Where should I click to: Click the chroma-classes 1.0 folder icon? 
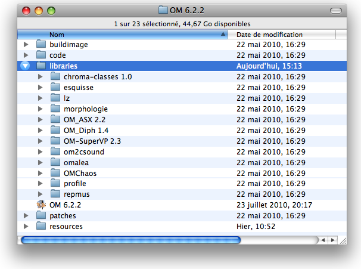click(x=55, y=76)
